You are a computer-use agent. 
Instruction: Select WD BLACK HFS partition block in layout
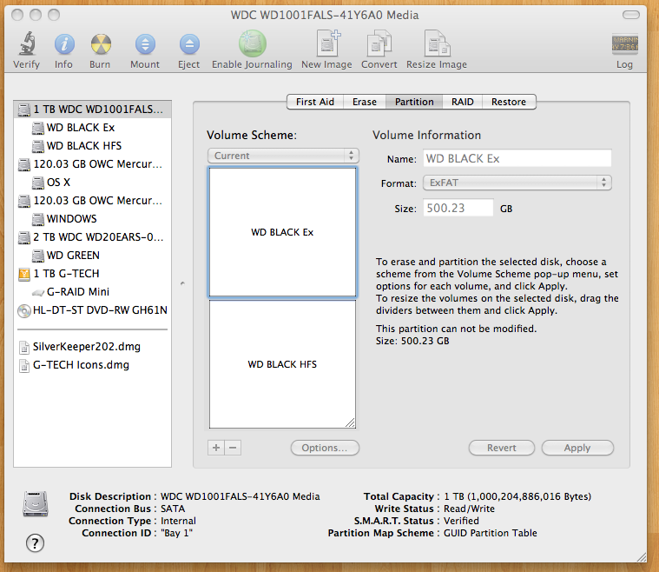pyautogui.click(x=282, y=364)
